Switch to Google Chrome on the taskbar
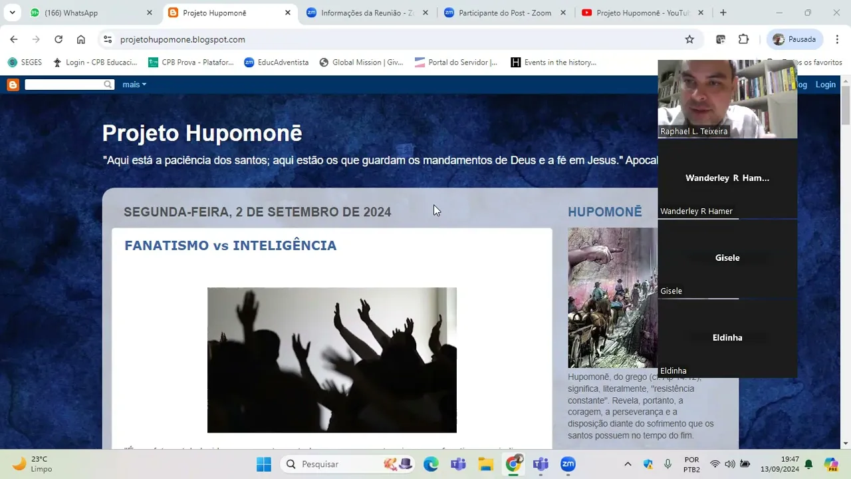The width and height of the screenshot is (851, 479). 513,464
